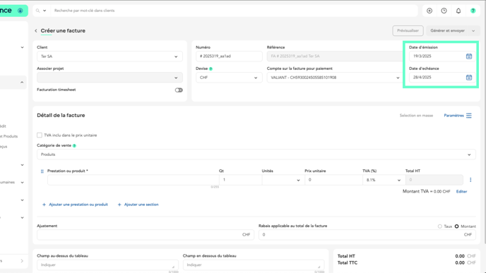The height and width of the screenshot is (273, 486).
Task: Open the line item three-dot menu
Action: pyautogui.click(x=470, y=180)
